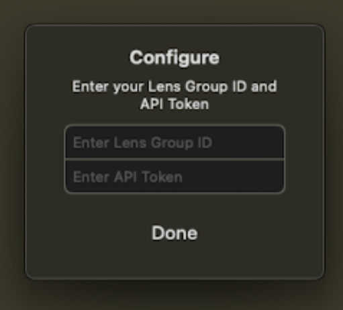Click blank dialog area below the Done button
The image size is (343, 310).
pos(175,260)
